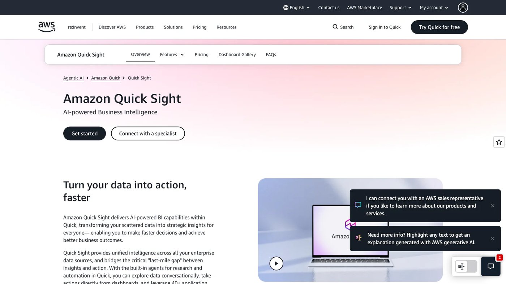The width and height of the screenshot is (506, 284).
Task: Open the top Pricing menu
Action: click(200, 27)
